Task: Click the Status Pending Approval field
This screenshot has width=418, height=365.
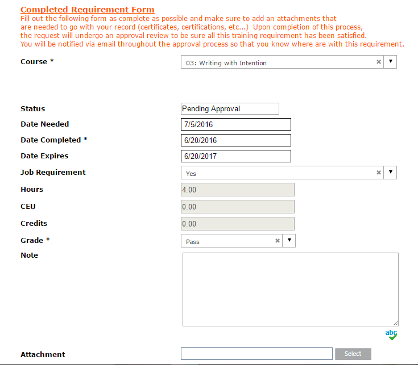Action: pos(230,109)
